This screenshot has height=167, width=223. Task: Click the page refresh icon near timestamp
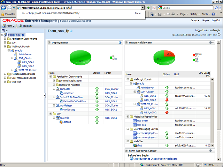219,35
